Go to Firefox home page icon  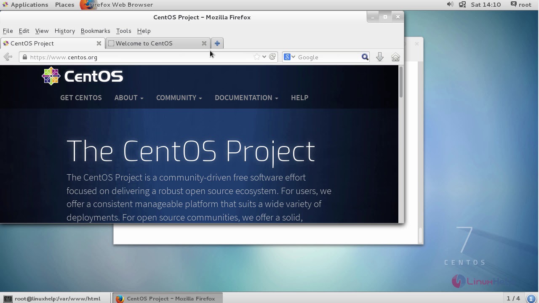click(x=395, y=57)
